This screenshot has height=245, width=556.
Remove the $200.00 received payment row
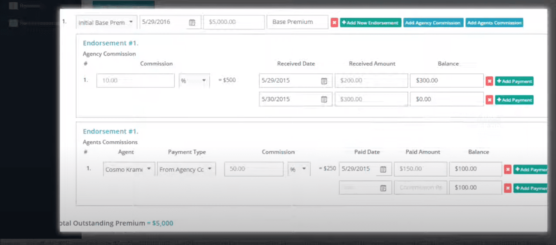[x=489, y=81]
